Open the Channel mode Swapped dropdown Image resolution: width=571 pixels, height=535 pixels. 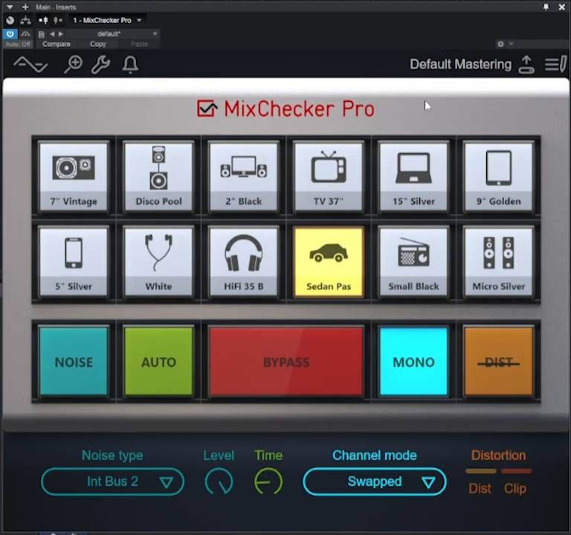[x=375, y=481]
